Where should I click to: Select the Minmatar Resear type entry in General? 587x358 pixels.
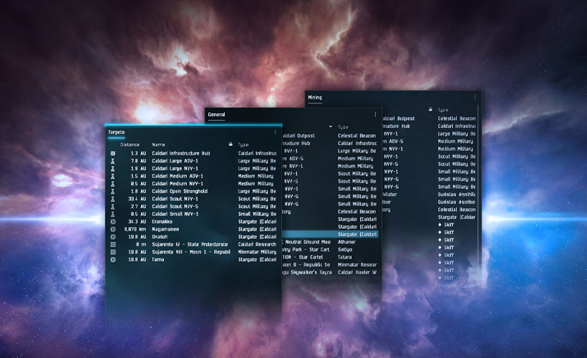pyautogui.click(x=357, y=265)
